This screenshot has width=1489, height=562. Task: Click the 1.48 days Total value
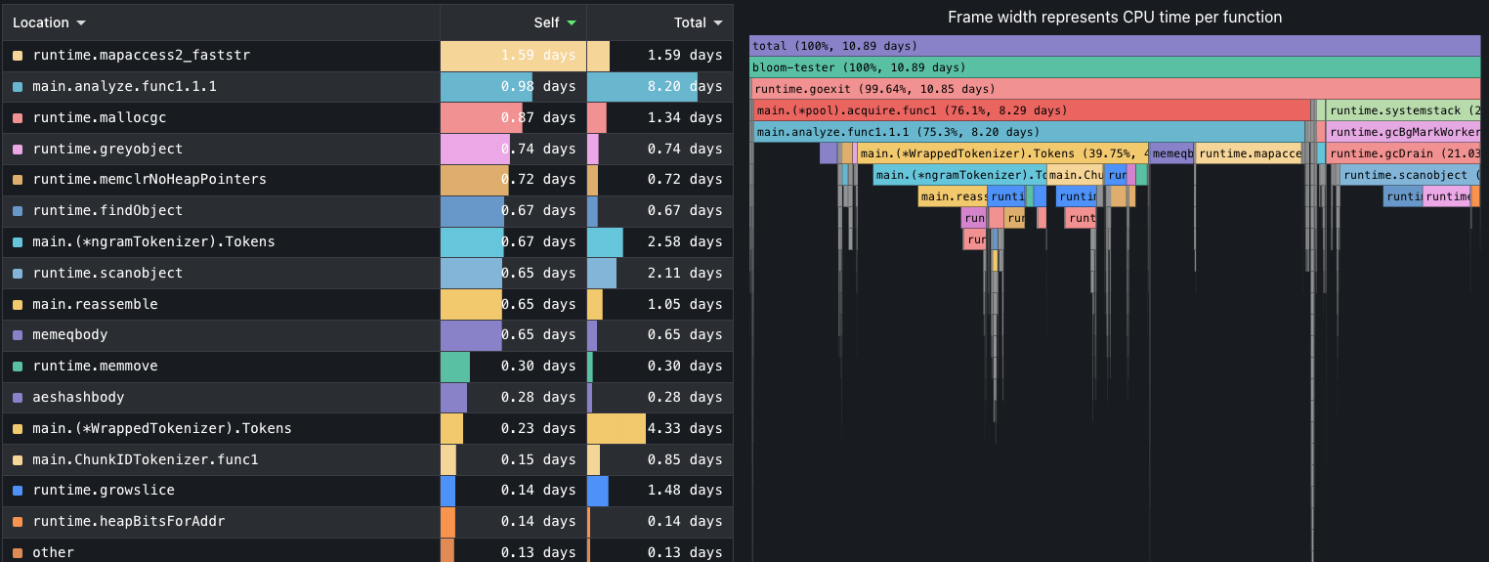point(685,491)
